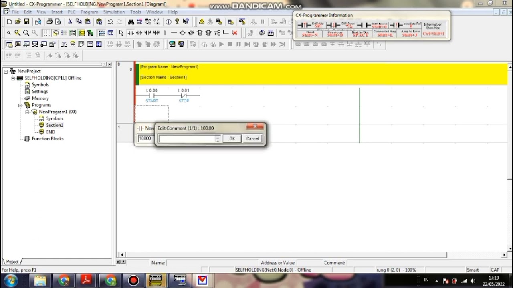
Task: Click the Windows Start button
Action: [x=10, y=280]
